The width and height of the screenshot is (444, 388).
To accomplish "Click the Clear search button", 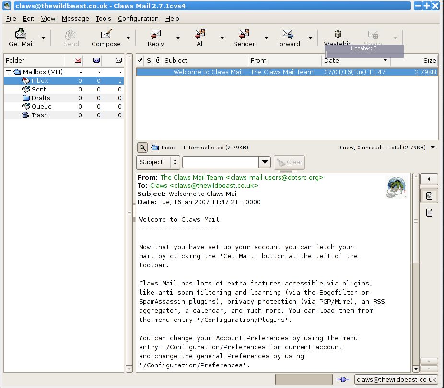I will pyautogui.click(x=290, y=162).
